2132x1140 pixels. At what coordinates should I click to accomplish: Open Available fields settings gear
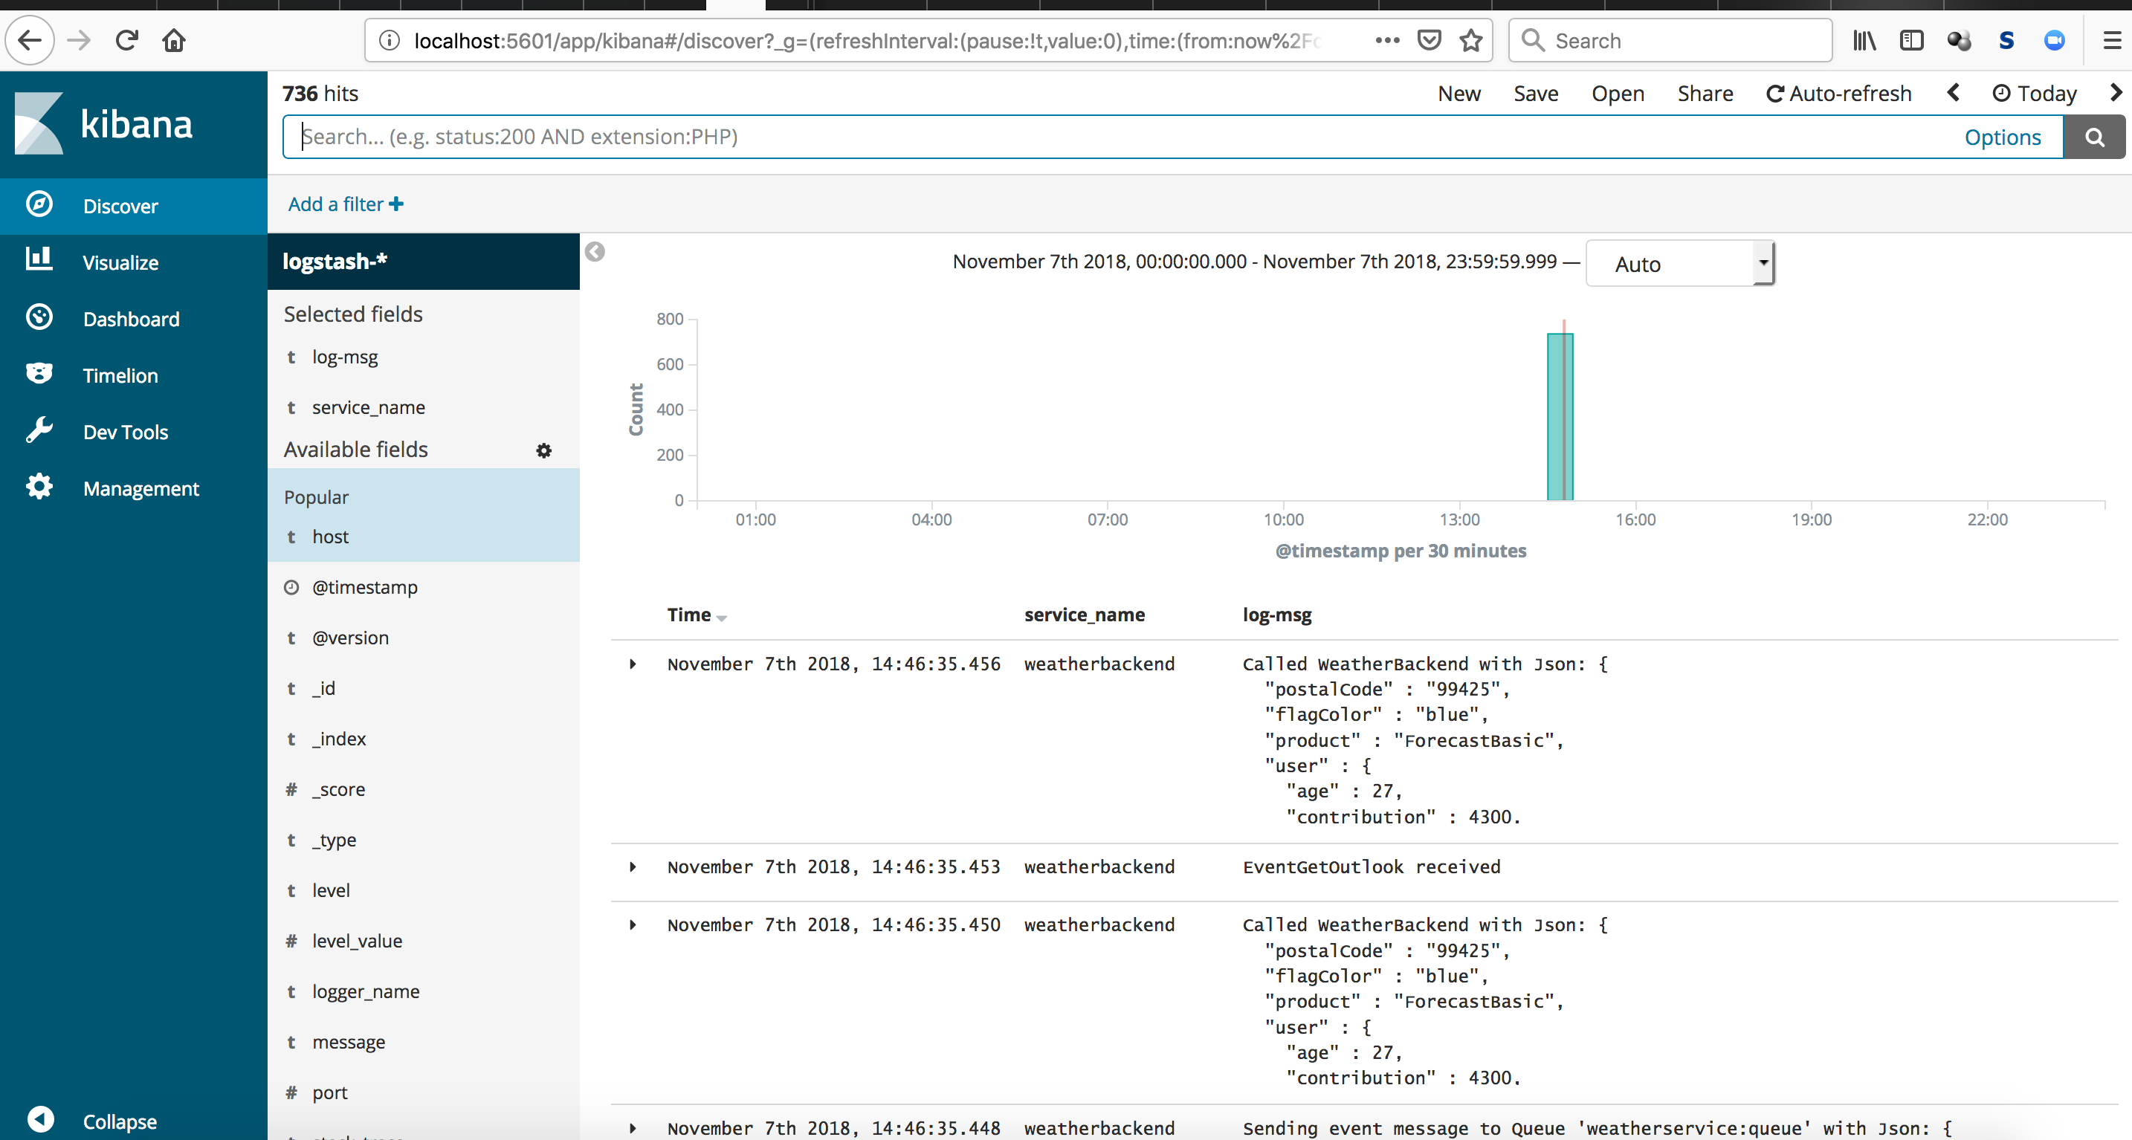tap(543, 451)
